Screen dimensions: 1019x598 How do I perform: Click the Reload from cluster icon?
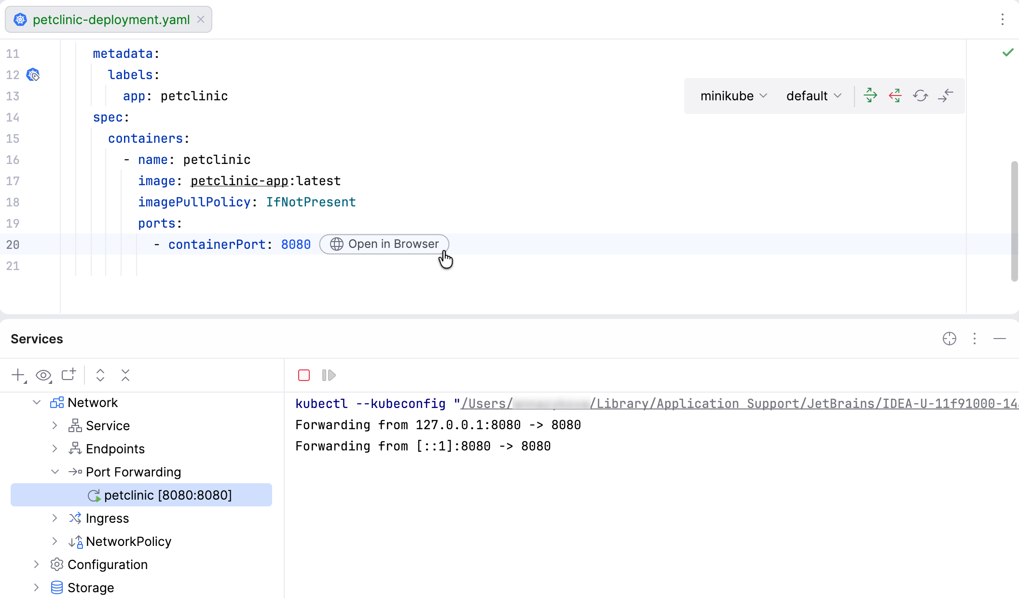click(x=920, y=95)
